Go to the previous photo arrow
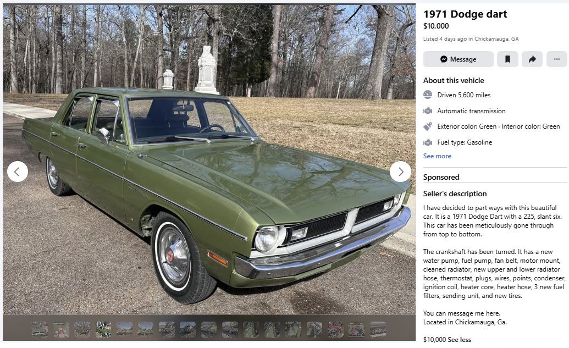 click(18, 172)
